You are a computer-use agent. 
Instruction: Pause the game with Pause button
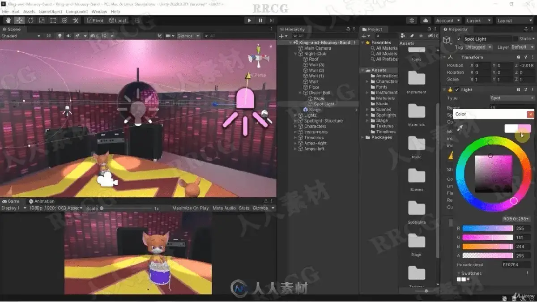click(x=260, y=21)
